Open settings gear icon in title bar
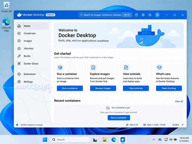 pyautogui.click(x=143, y=15)
